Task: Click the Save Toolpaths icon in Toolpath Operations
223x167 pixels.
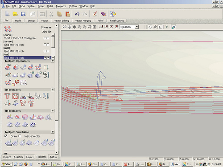Action: coord(8,67)
